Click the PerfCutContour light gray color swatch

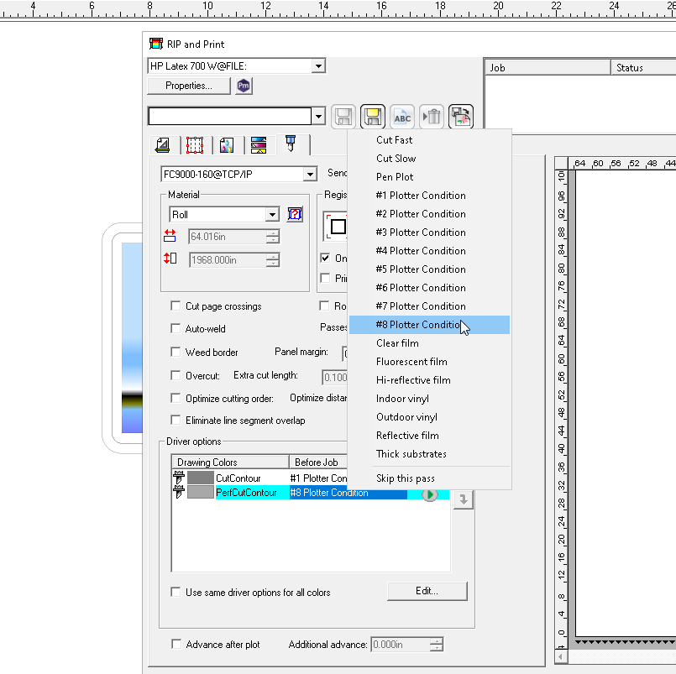(201, 492)
